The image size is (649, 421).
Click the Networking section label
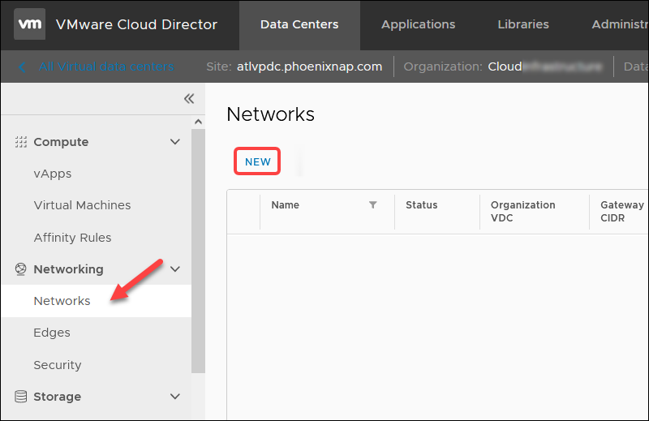click(68, 269)
